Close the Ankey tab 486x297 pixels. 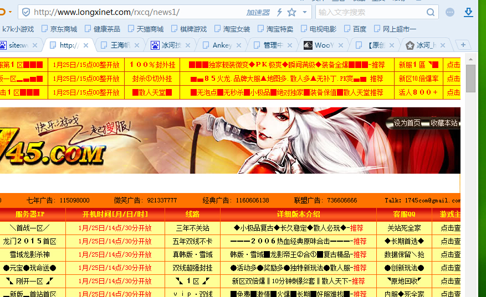pyautogui.click(x=239, y=45)
